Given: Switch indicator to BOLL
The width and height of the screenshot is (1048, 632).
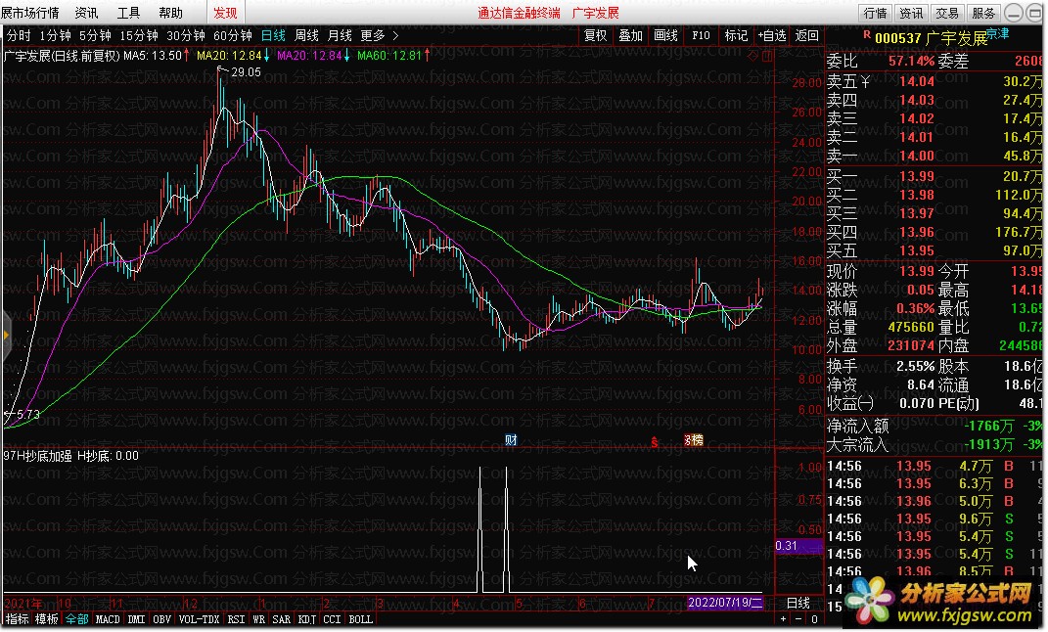Looking at the screenshot, I should [361, 619].
